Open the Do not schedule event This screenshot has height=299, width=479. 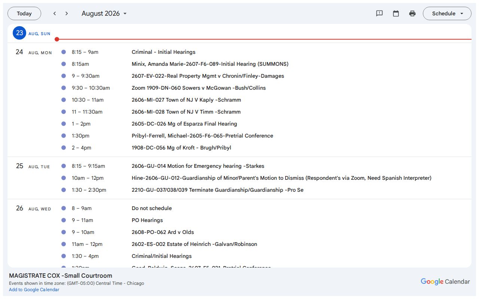[x=152, y=208]
